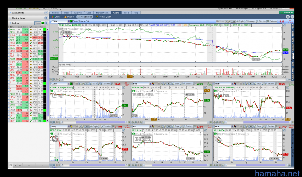302x177 pixels.
Task: Collapse the Indices watchlist section
Action: coord(10,23)
